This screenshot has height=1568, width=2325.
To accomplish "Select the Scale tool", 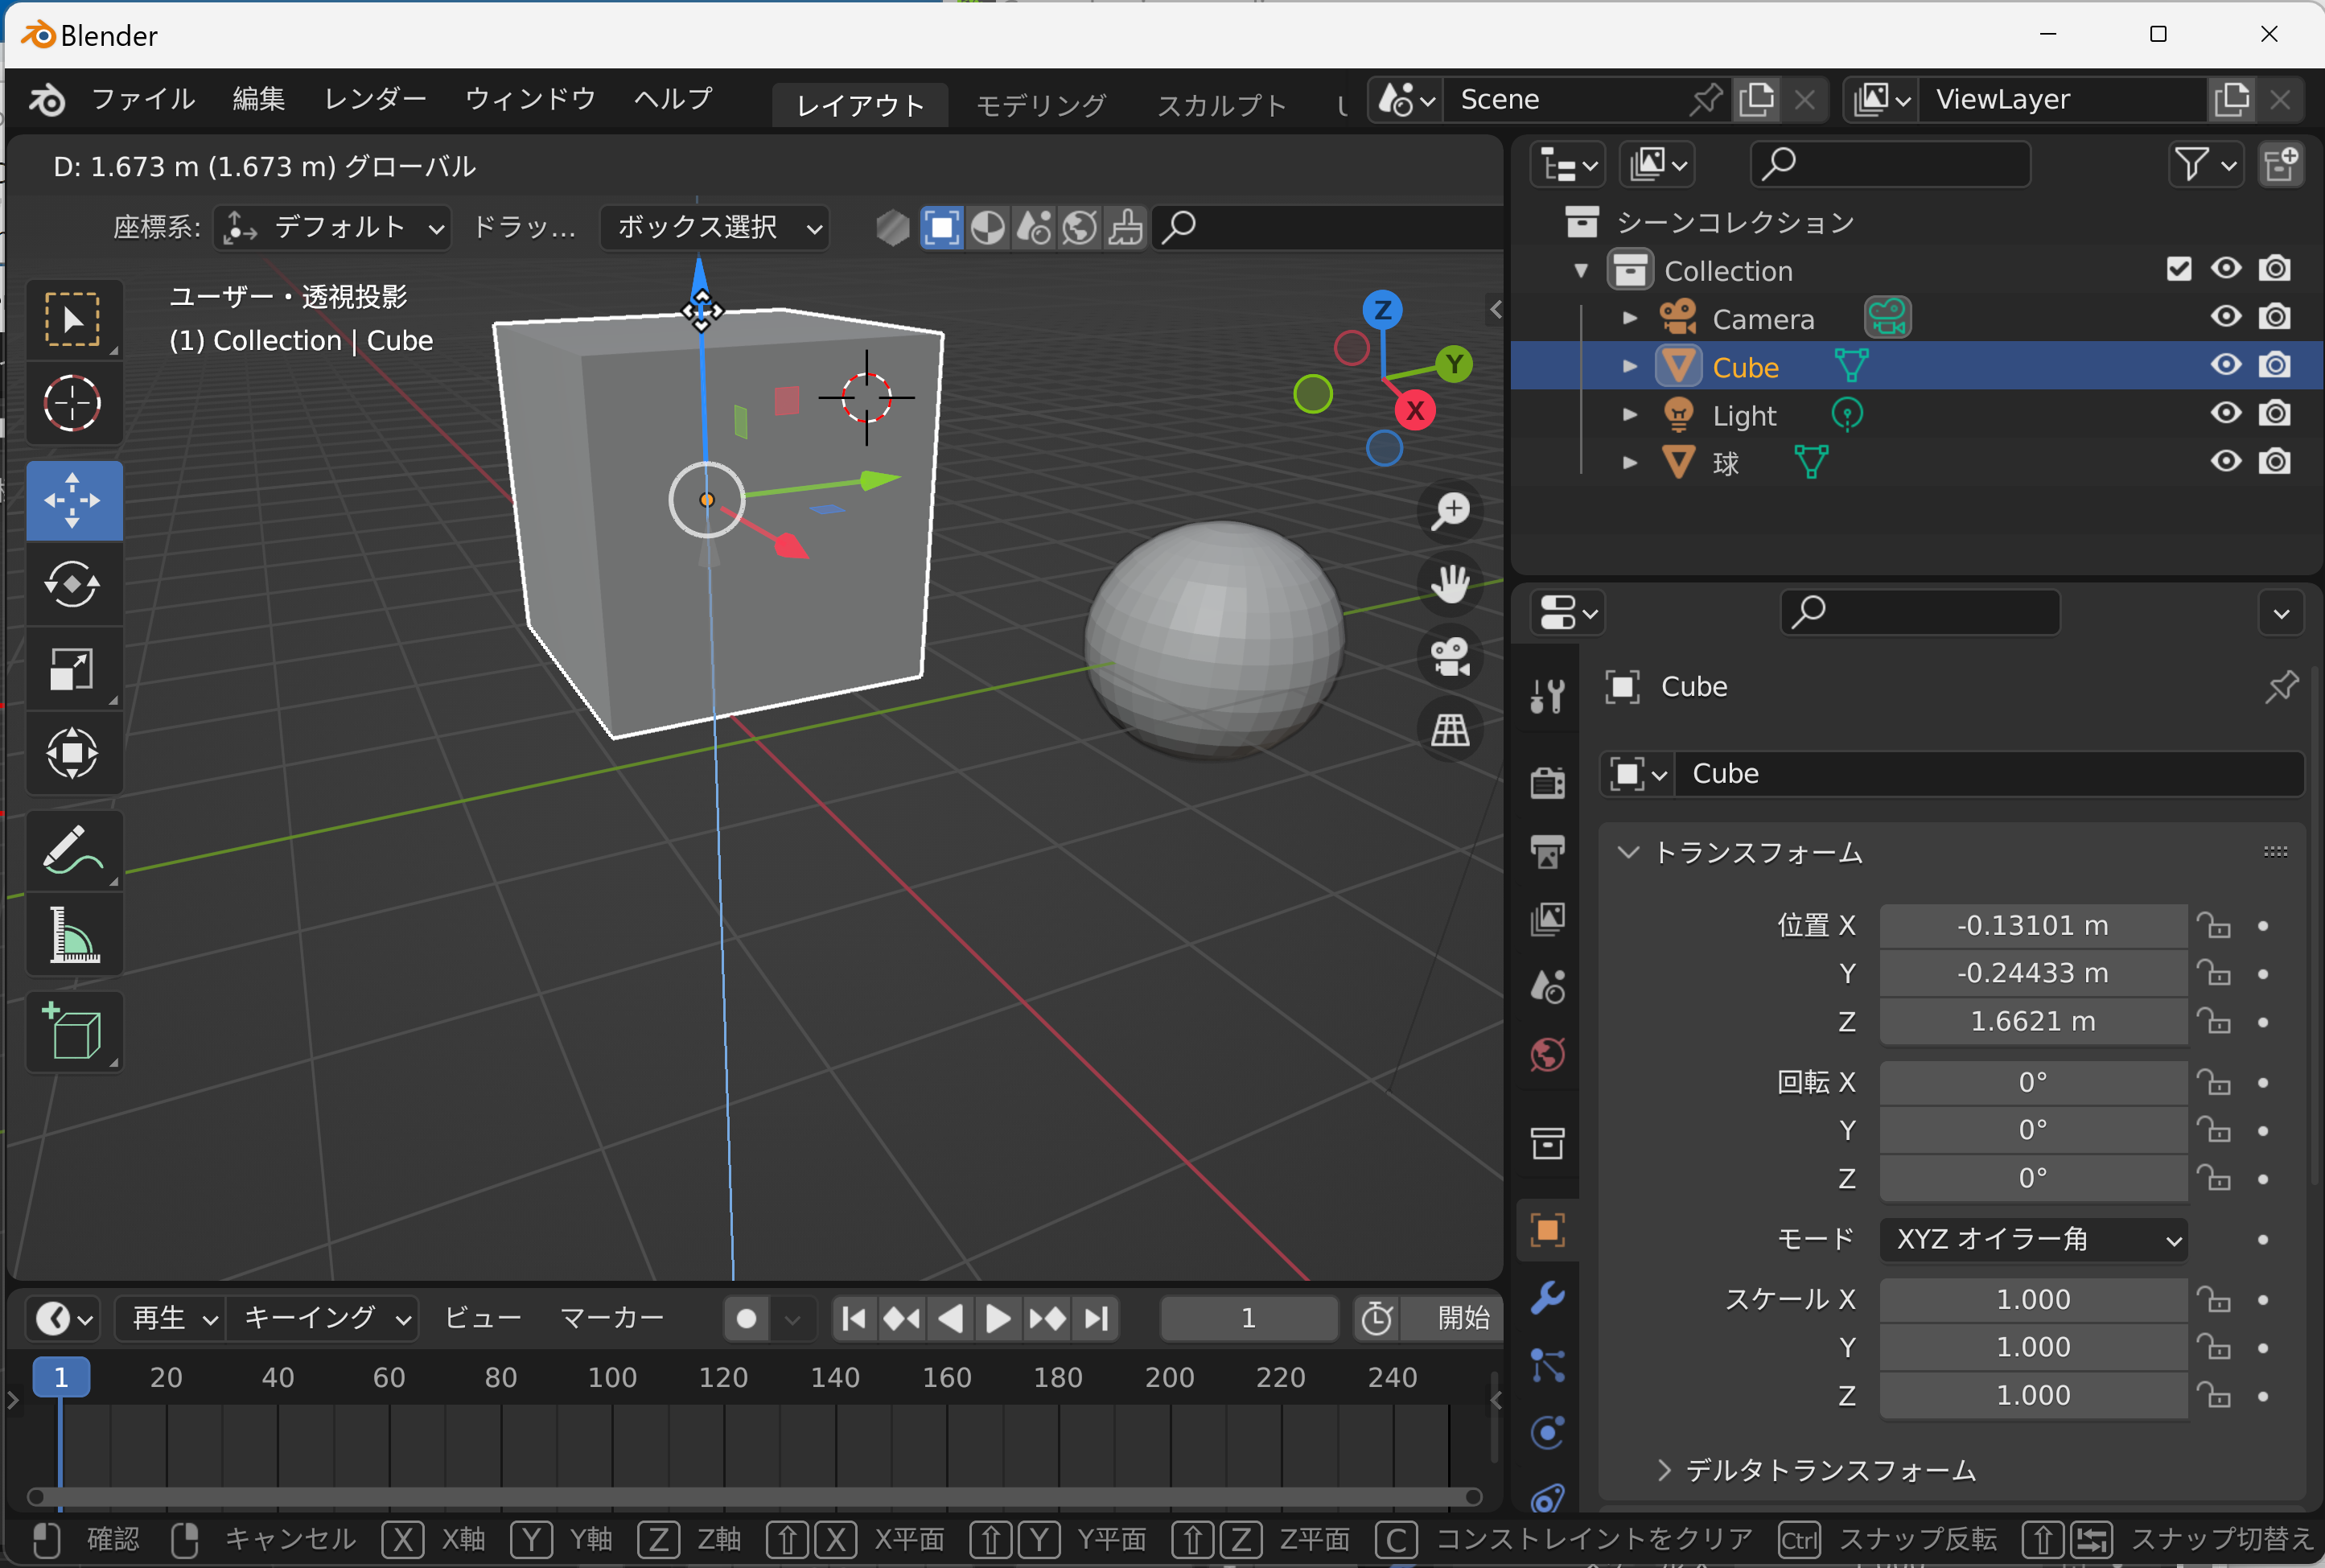I will [73, 669].
